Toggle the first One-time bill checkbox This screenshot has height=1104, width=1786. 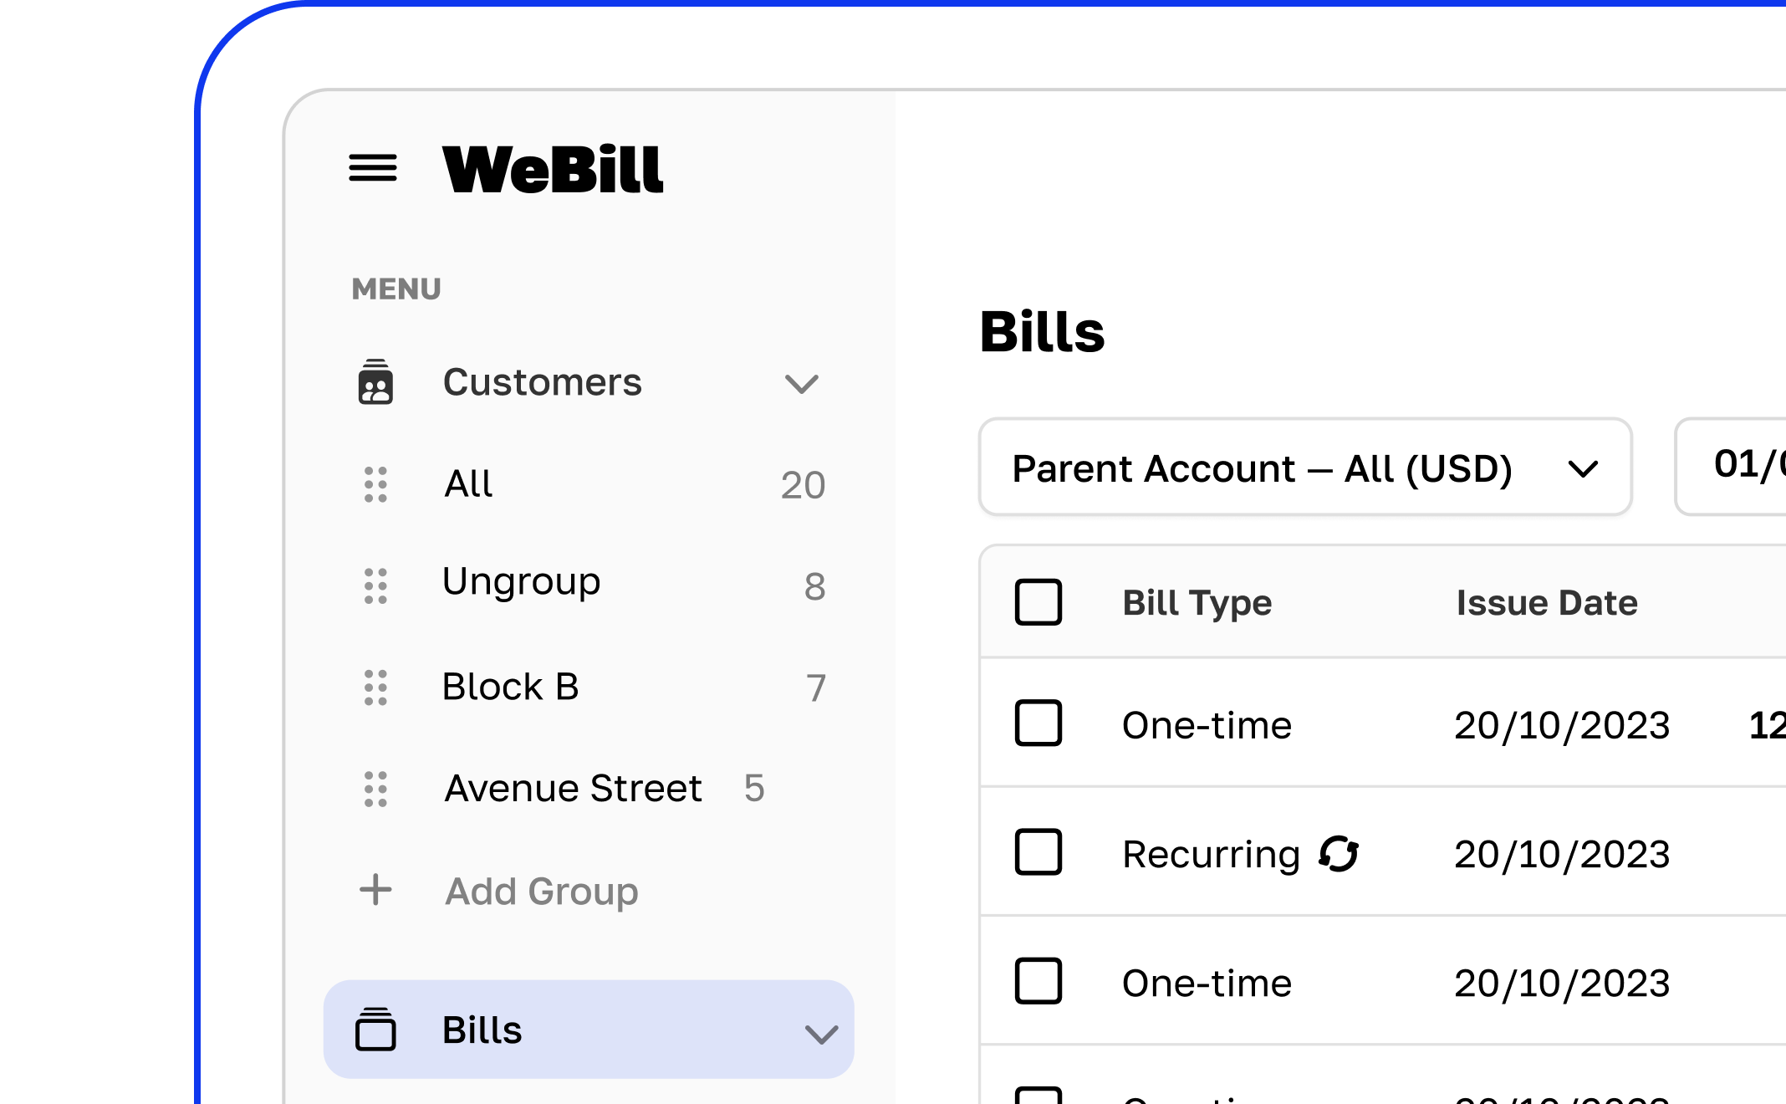[x=1038, y=725]
